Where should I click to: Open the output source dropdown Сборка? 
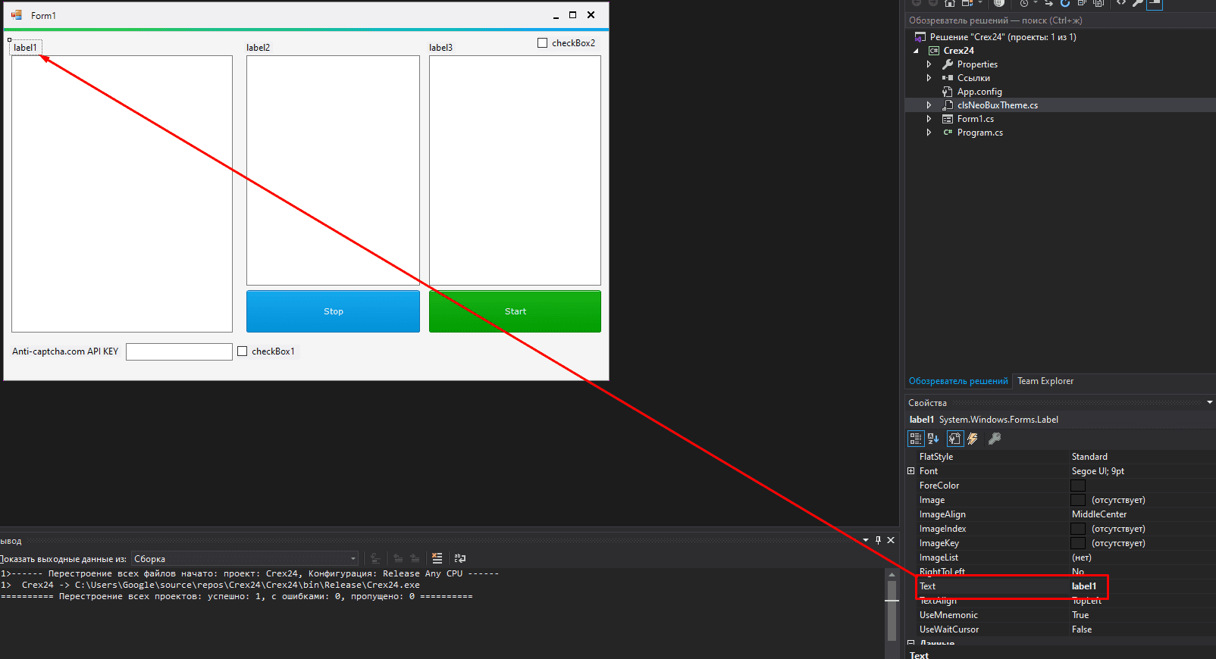pos(245,559)
